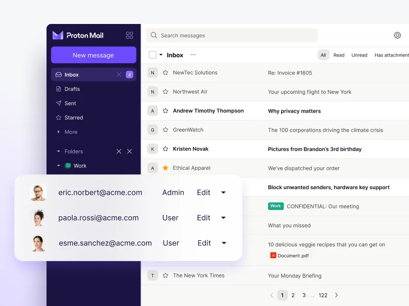Go to page 2
Image resolution: width=409 pixels, height=306 pixels.
293,295
